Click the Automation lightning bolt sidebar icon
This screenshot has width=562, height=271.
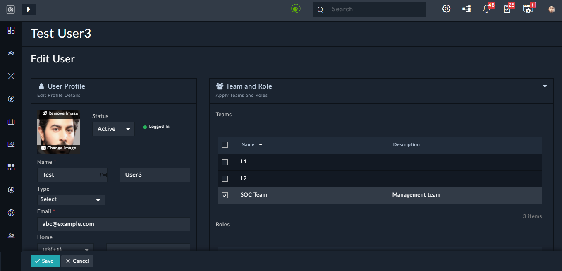[x=11, y=99]
